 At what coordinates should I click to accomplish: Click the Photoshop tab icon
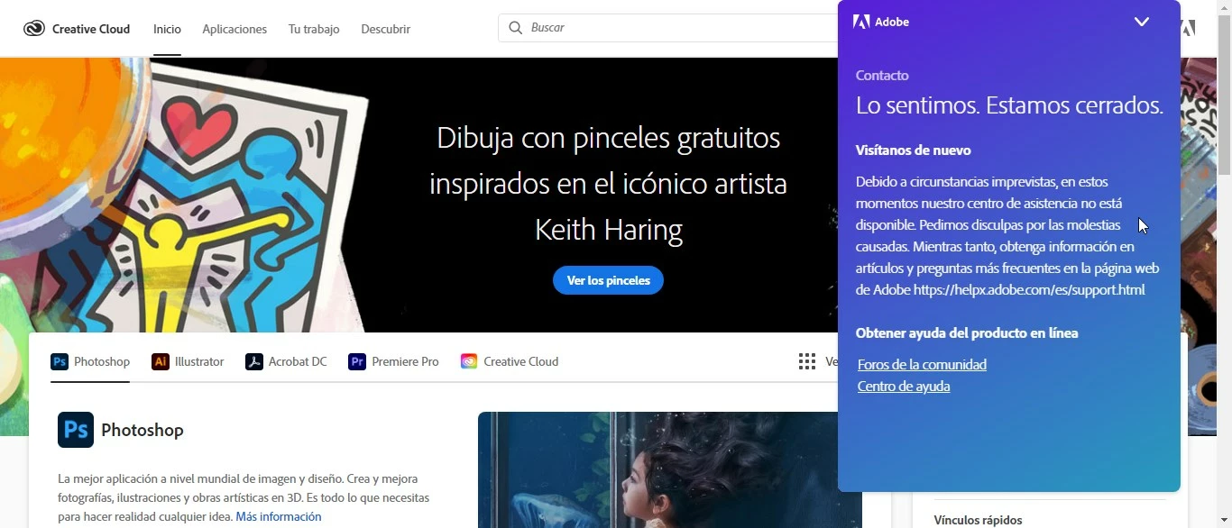[x=60, y=361]
